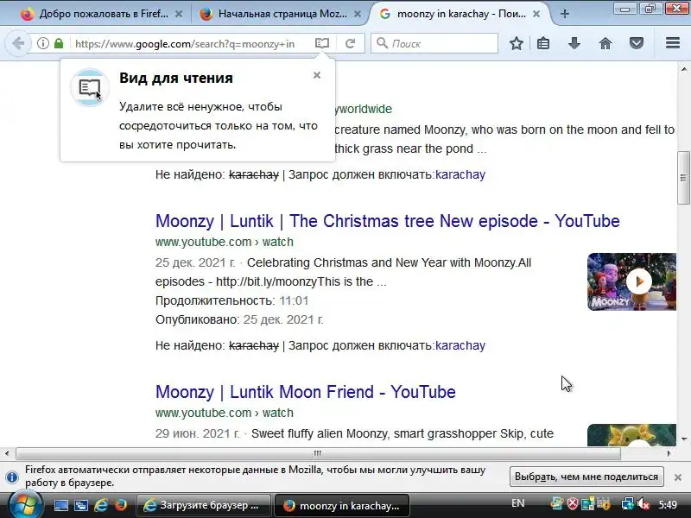This screenshot has width=691, height=518.
Task: Close the moonzy in karachay tab
Action: tap(536, 14)
